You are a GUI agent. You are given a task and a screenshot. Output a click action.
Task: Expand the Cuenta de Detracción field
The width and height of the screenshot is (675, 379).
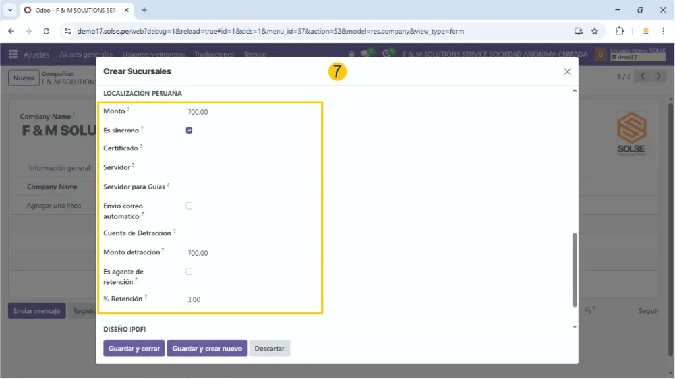250,233
